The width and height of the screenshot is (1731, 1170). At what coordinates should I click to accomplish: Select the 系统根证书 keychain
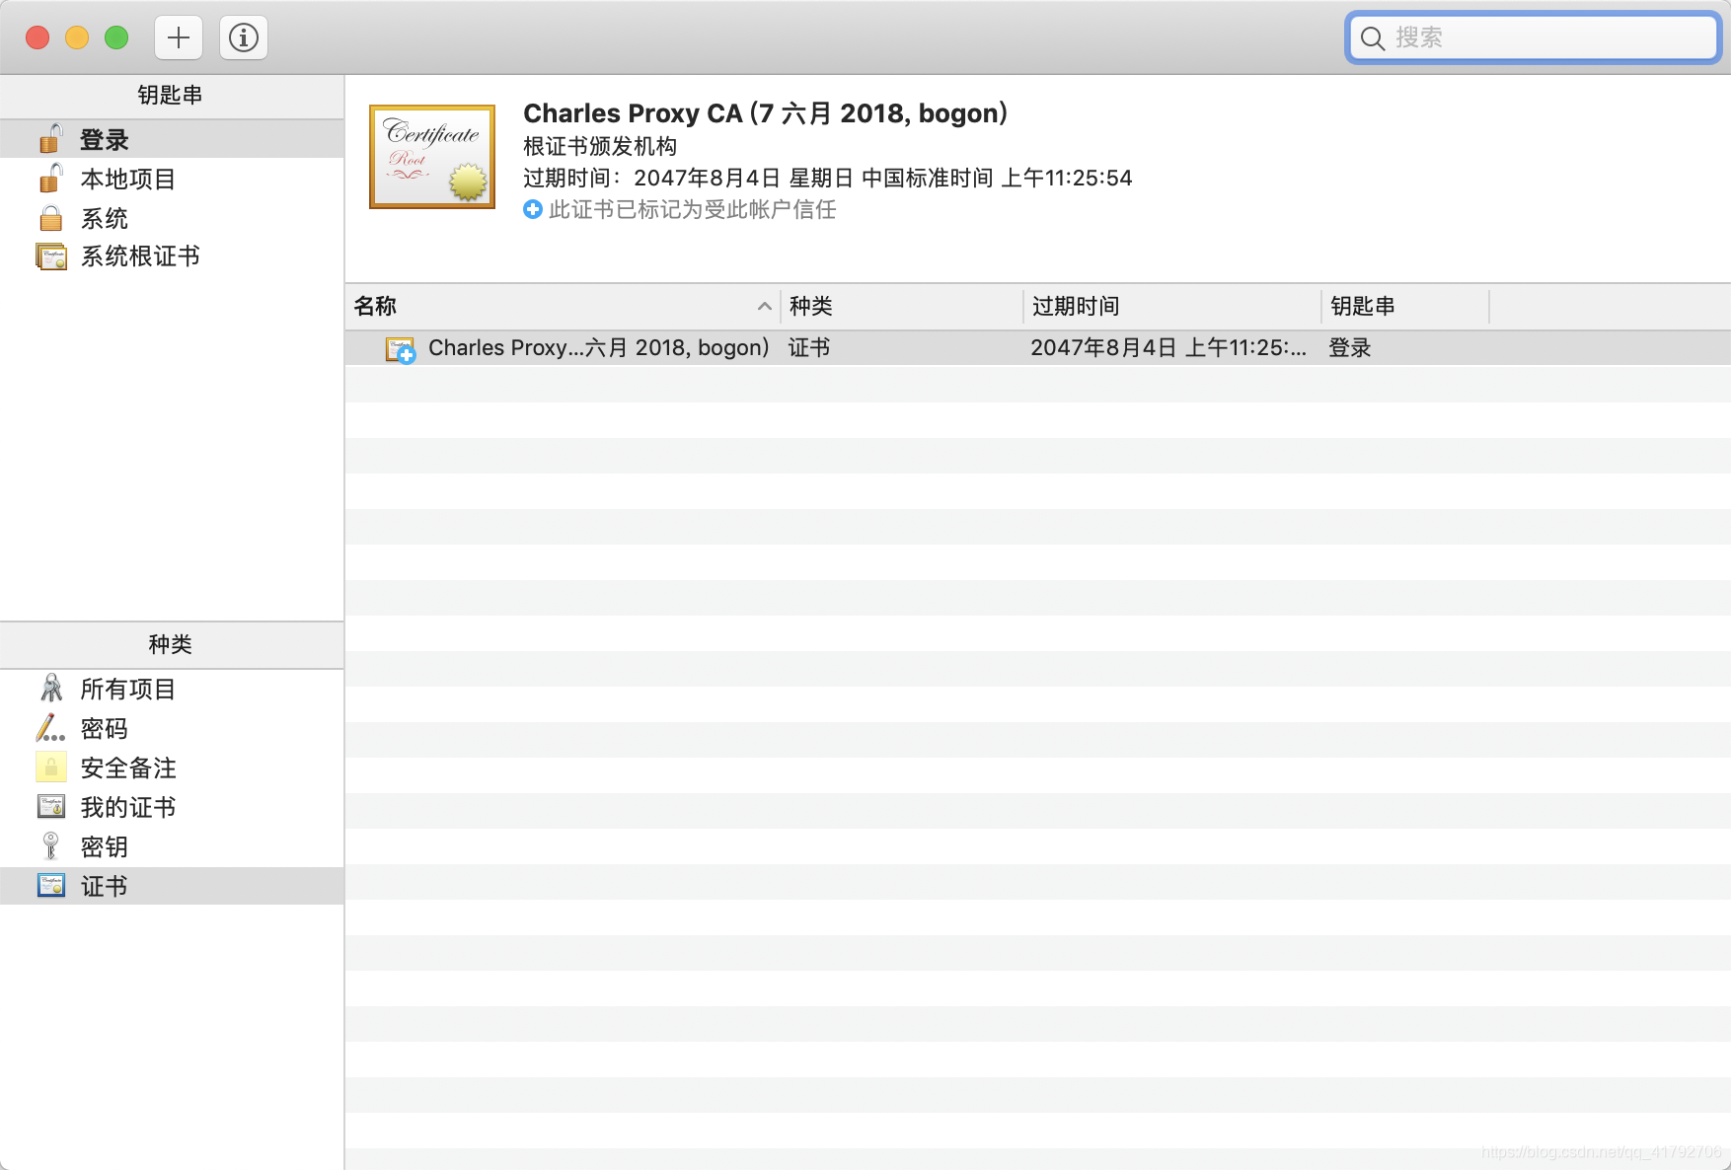(140, 256)
